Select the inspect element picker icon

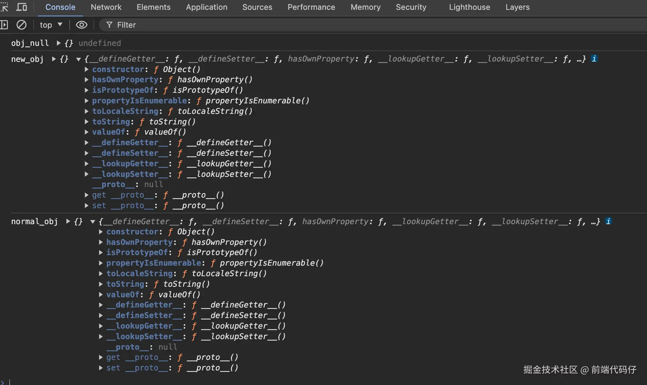click(4, 7)
